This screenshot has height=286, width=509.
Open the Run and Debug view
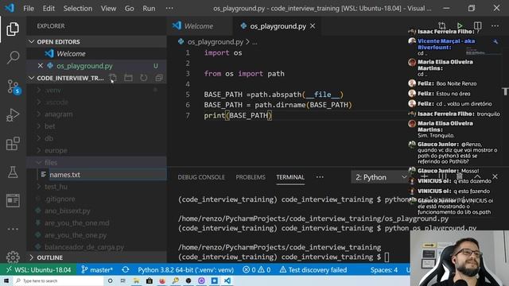click(x=13, y=115)
